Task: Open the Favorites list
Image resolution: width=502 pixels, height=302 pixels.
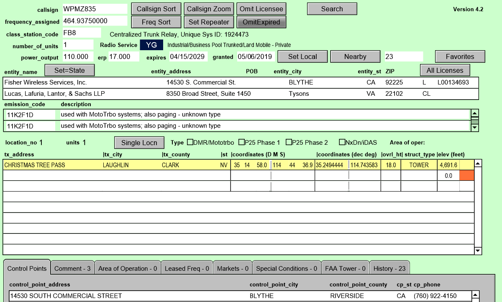Action: coord(460,56)
